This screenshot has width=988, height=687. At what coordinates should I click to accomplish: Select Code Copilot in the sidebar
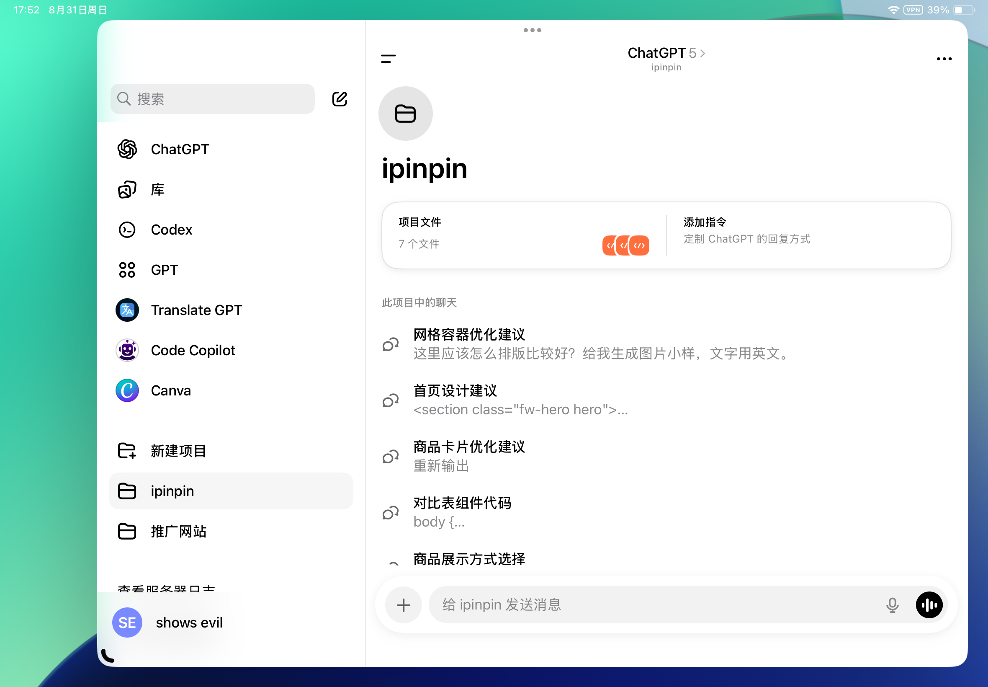(x=231, y=350)
